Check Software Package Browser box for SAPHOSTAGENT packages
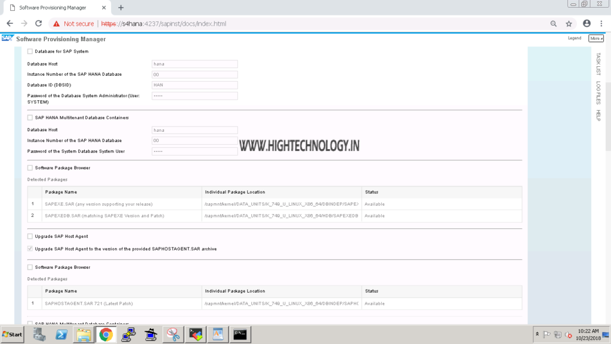 pos(30,267)
